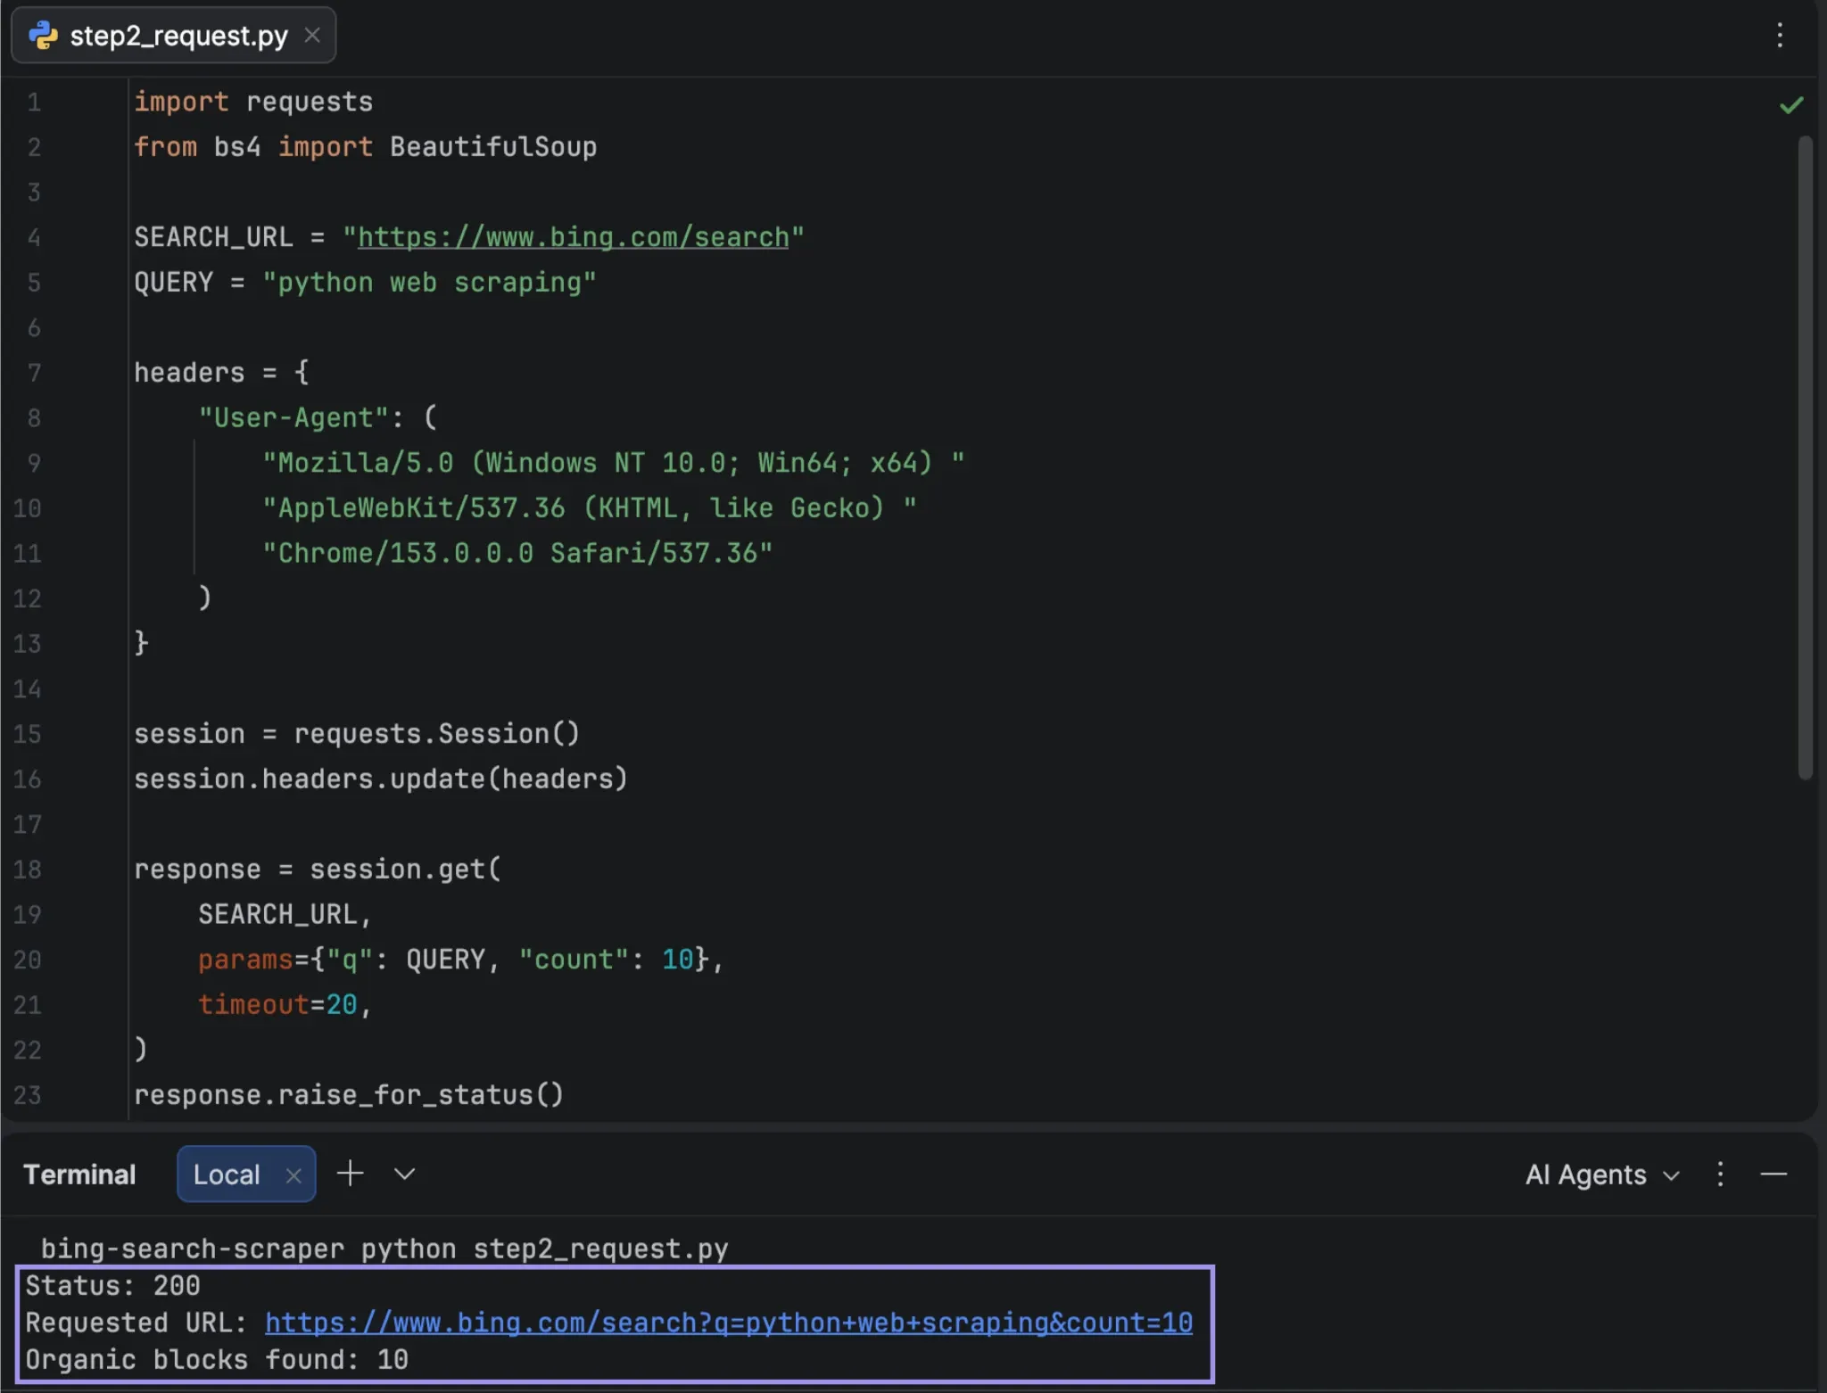The height and width of the screenshot is (1393, 1827).
Task: Click the BeautifulSoup import name
Action: click(x=493, y=147)
